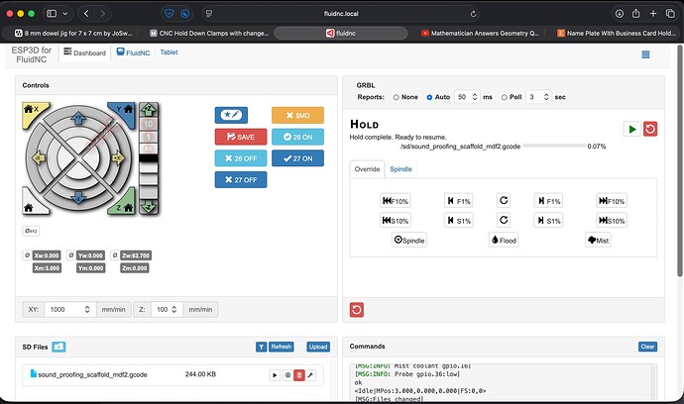Switch to the Spindle tab
Viewport: 684px width, 404px height.
[400, 169]
